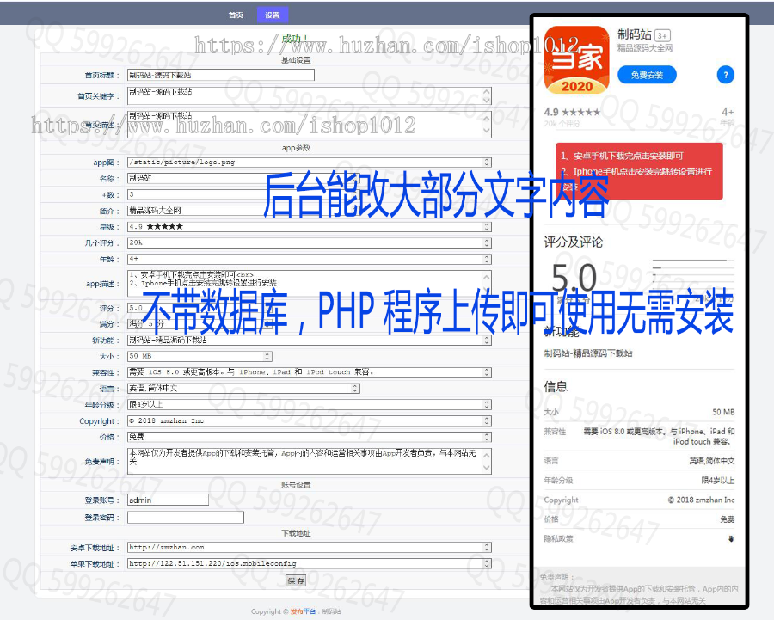Click scrollbar arrows of 首页描述 text area
The width and height of the screenshot is (774, 620).
click(x=487, y=124)
